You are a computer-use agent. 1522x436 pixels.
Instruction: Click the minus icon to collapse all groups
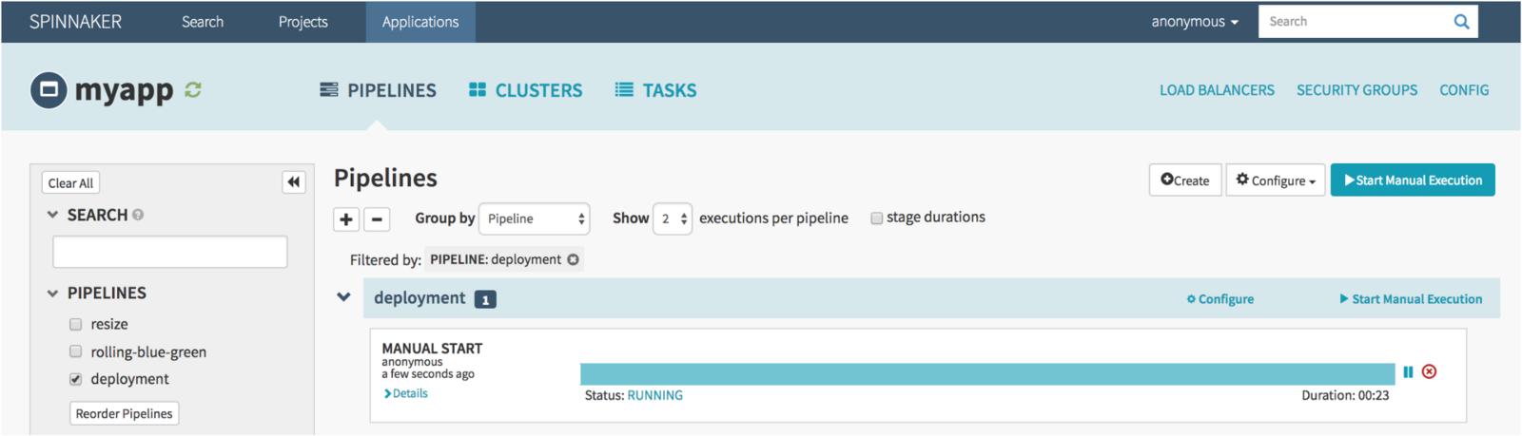[x=377, y=219]
